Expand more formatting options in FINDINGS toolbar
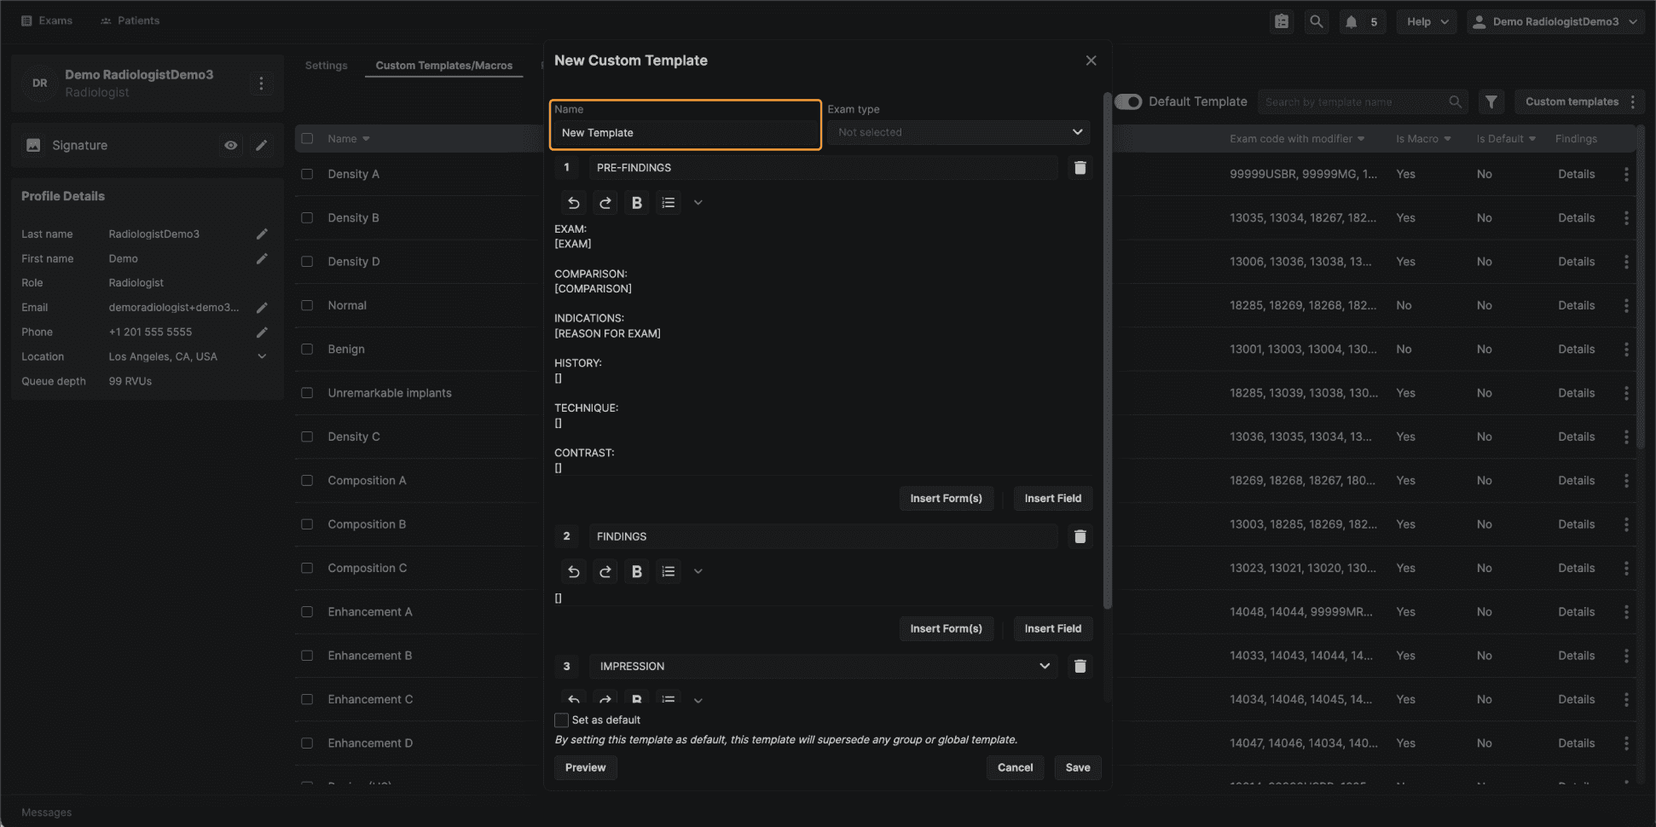Screen dimensions: 1656x827 pos(698,571)
